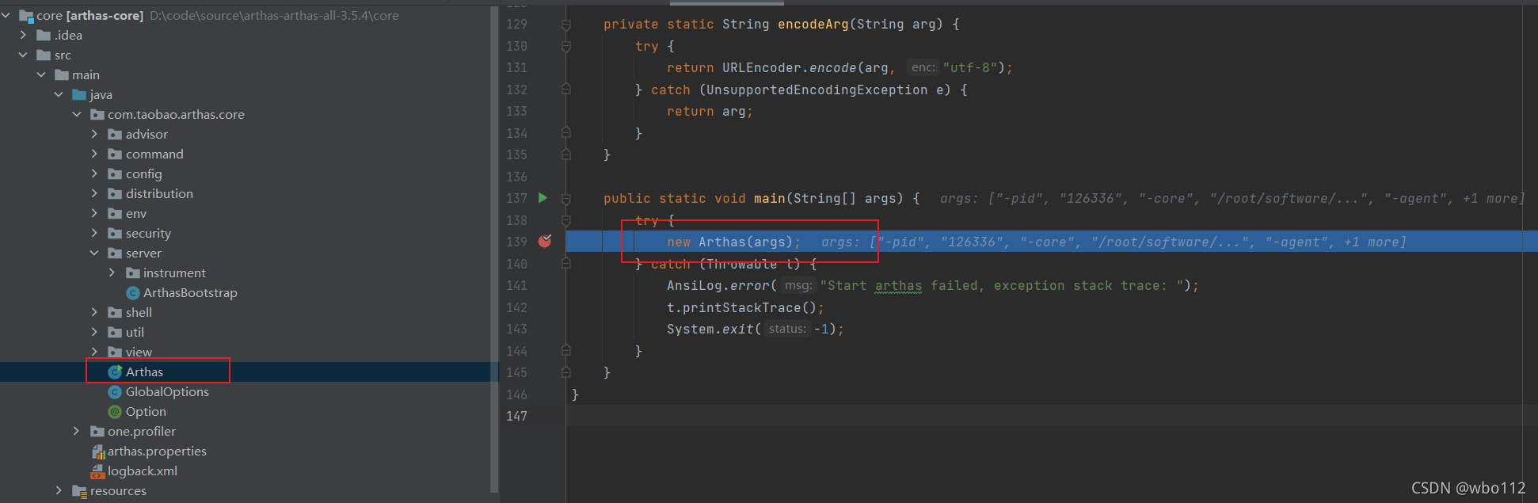Fold the encodeArg method at line 129

[x=566, y=25]
